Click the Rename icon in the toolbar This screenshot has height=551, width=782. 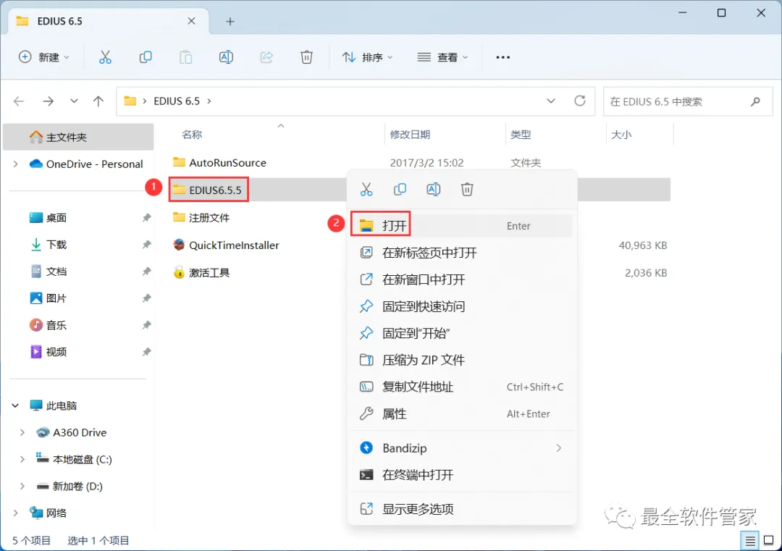pyautogui.click(x=226, y=57)
